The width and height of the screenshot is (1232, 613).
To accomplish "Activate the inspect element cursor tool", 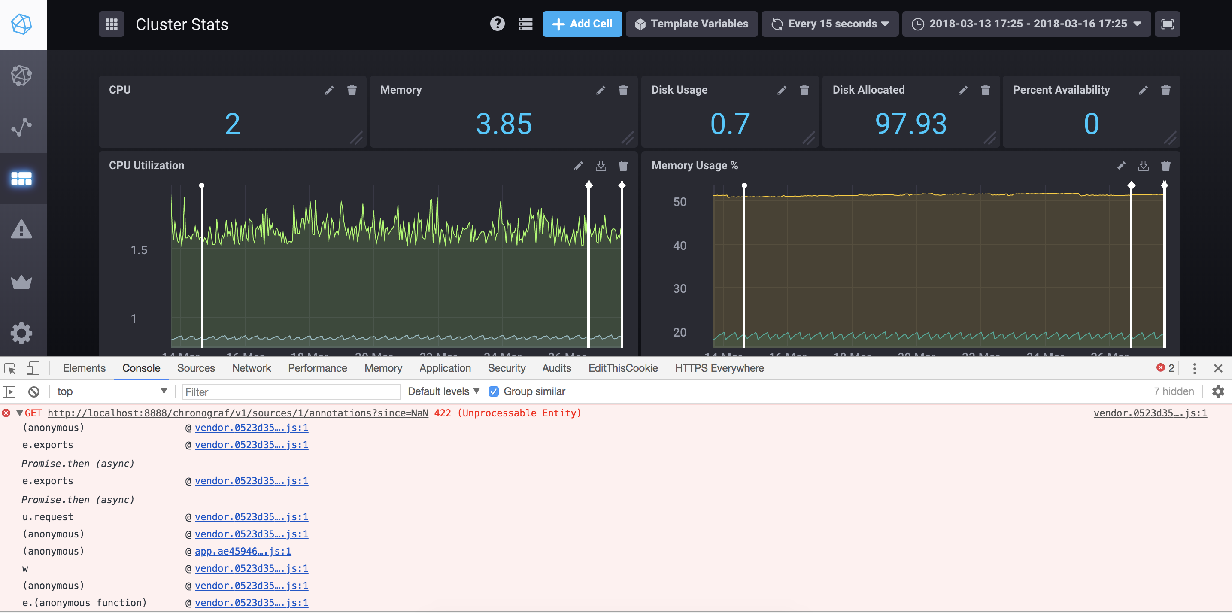I will coord(9,368).
